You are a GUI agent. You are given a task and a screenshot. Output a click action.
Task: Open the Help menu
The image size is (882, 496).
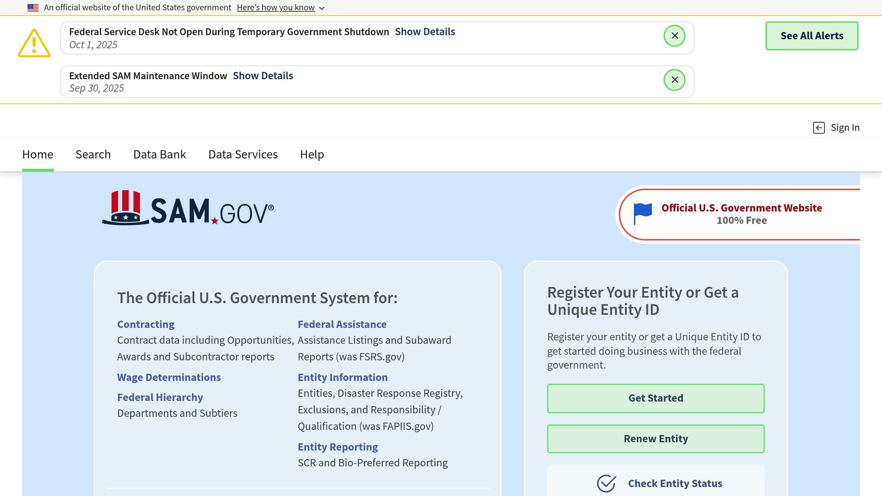tap(312, 154)
